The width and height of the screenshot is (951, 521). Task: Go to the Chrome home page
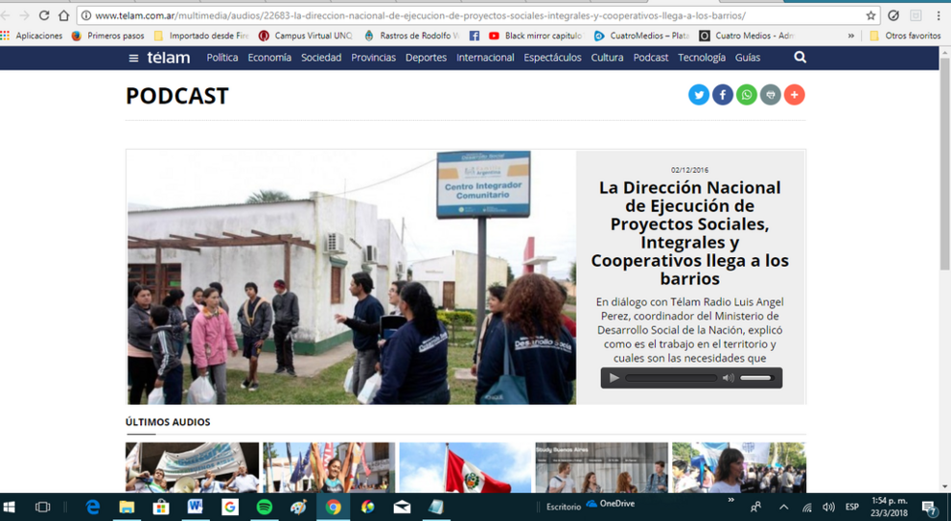[63, 15]
